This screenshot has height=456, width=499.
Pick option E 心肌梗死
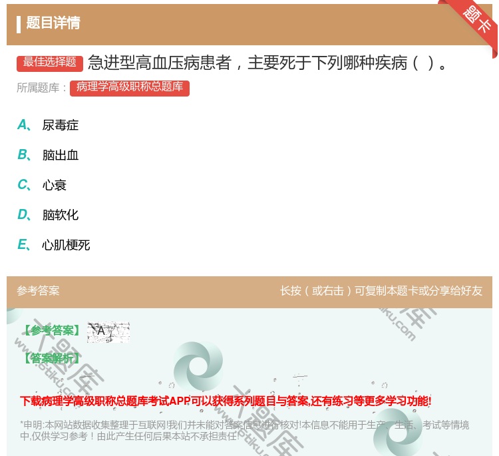click(x=53, y=245)
